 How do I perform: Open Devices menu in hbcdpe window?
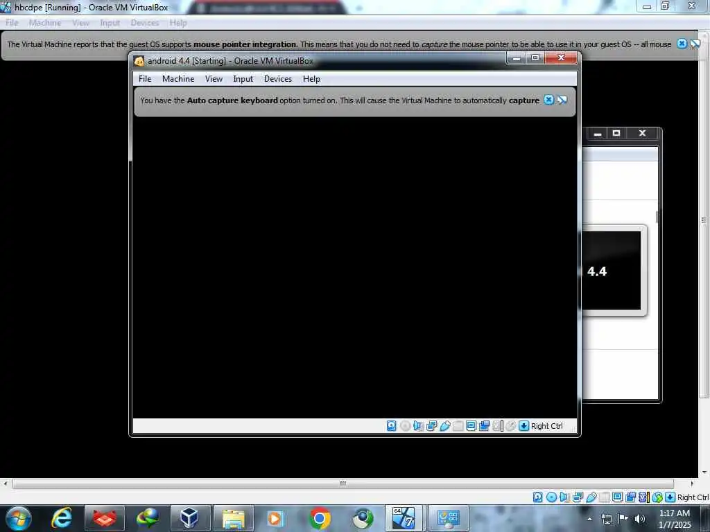145,23
